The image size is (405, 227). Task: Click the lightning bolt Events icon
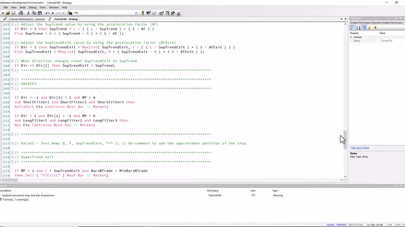coord(370,28)
